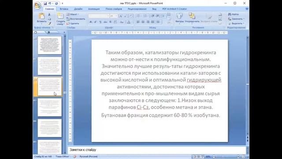Viewport: 282px width, 159px height.
Task: Open the font color picker
Action: [129, 22]
